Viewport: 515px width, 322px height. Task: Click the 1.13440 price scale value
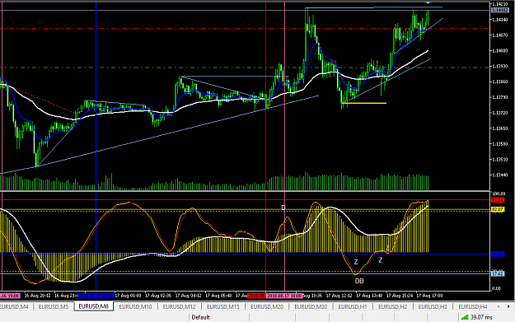(x=499, y=175)
